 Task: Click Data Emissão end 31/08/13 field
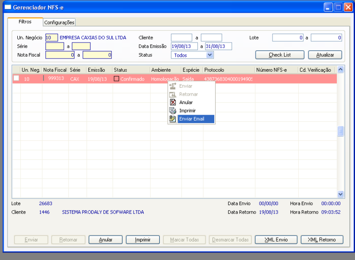click(218, 46)
